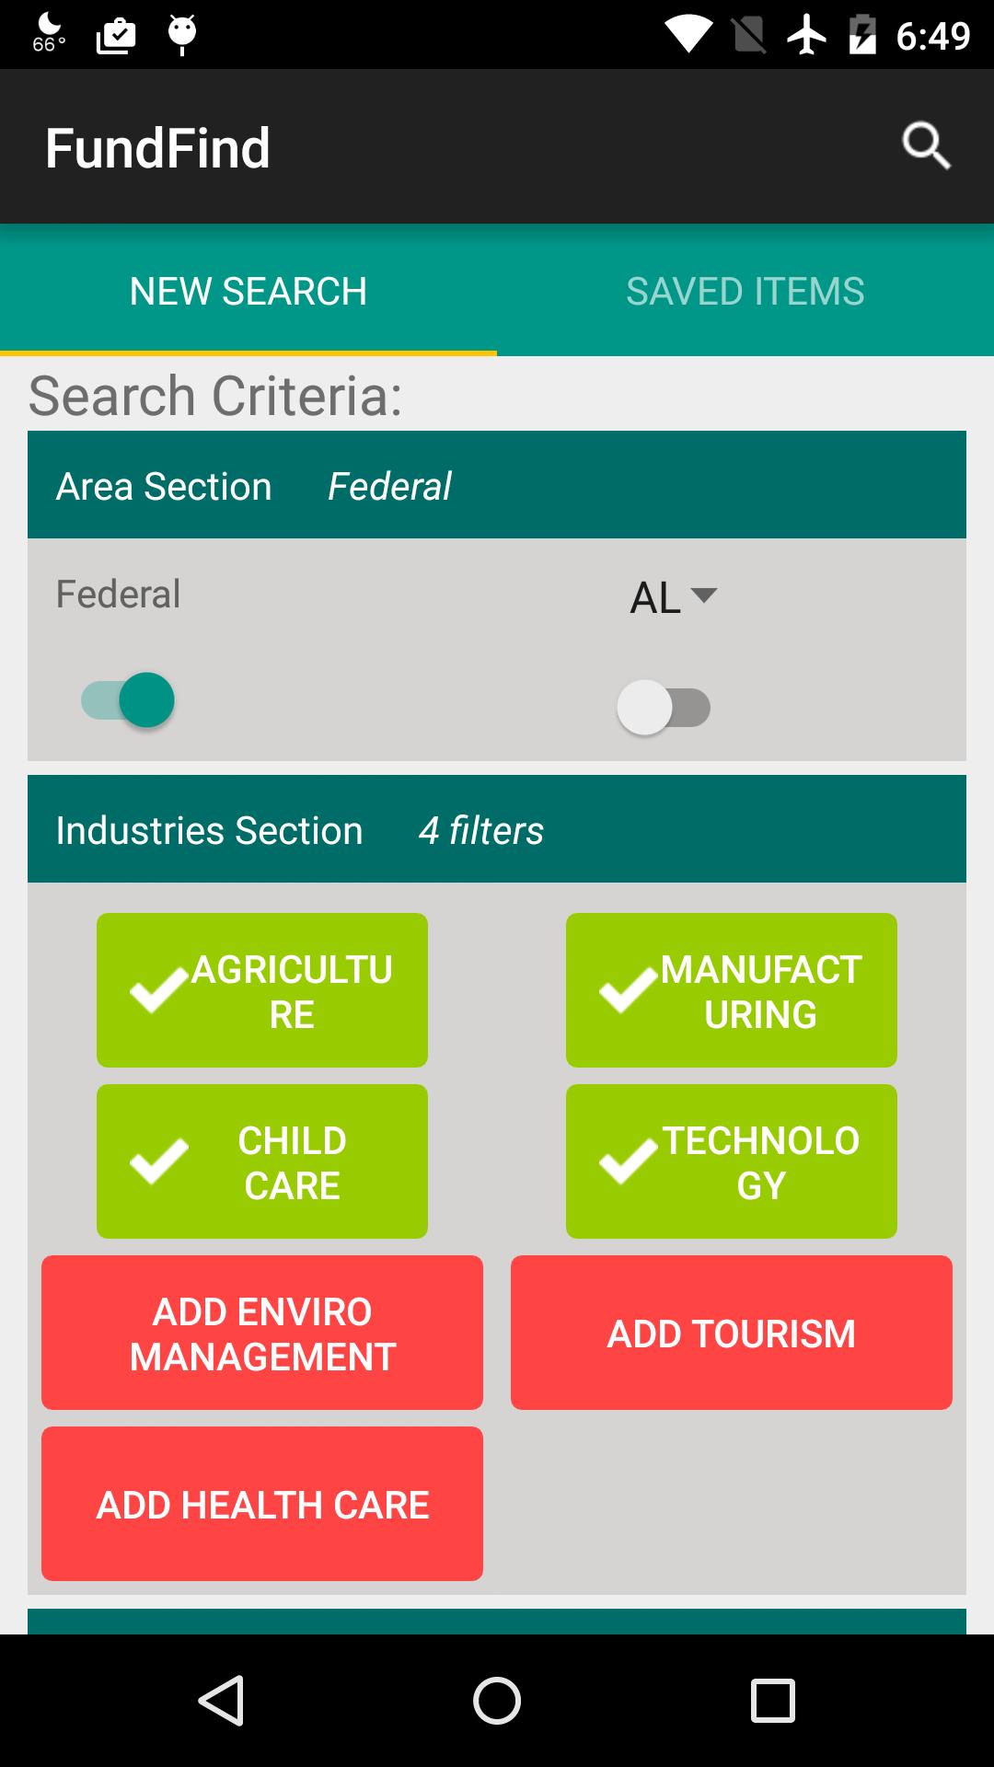Deselect the Technology filter chip
The image size is (994, 1767).
pos(732,1161)
